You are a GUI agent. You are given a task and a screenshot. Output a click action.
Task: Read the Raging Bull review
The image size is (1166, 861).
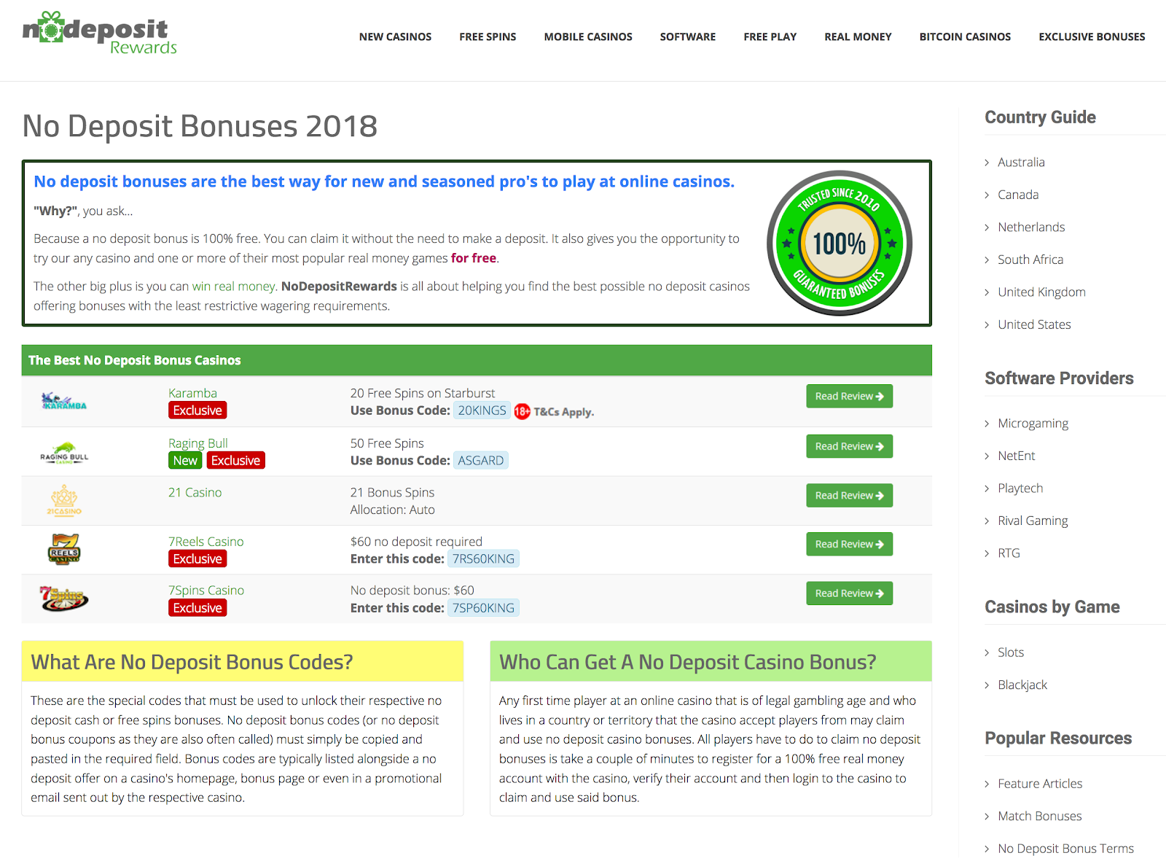coord(849,446)
